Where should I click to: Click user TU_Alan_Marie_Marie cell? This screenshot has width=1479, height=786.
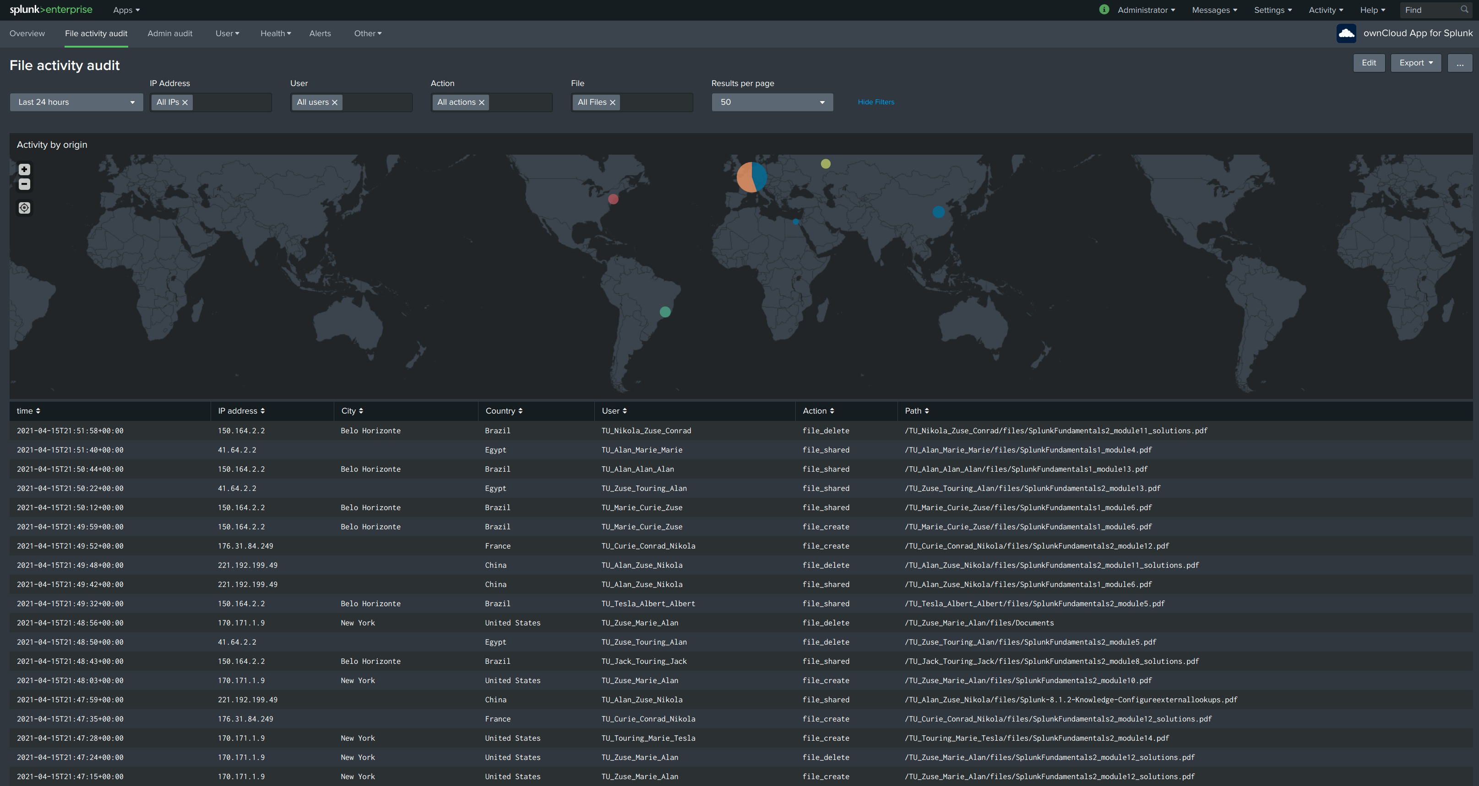(x=642, y=450)
